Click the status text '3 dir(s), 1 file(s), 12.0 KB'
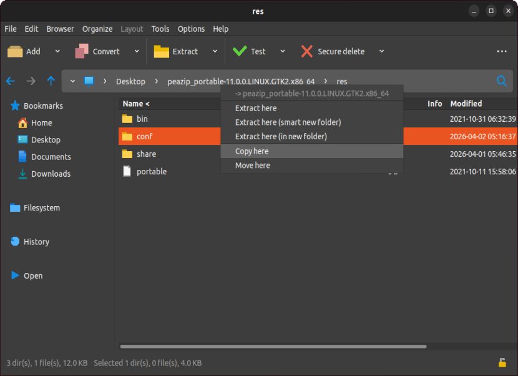This screenshot has width=518, height=376. click(x=47, y=363)
